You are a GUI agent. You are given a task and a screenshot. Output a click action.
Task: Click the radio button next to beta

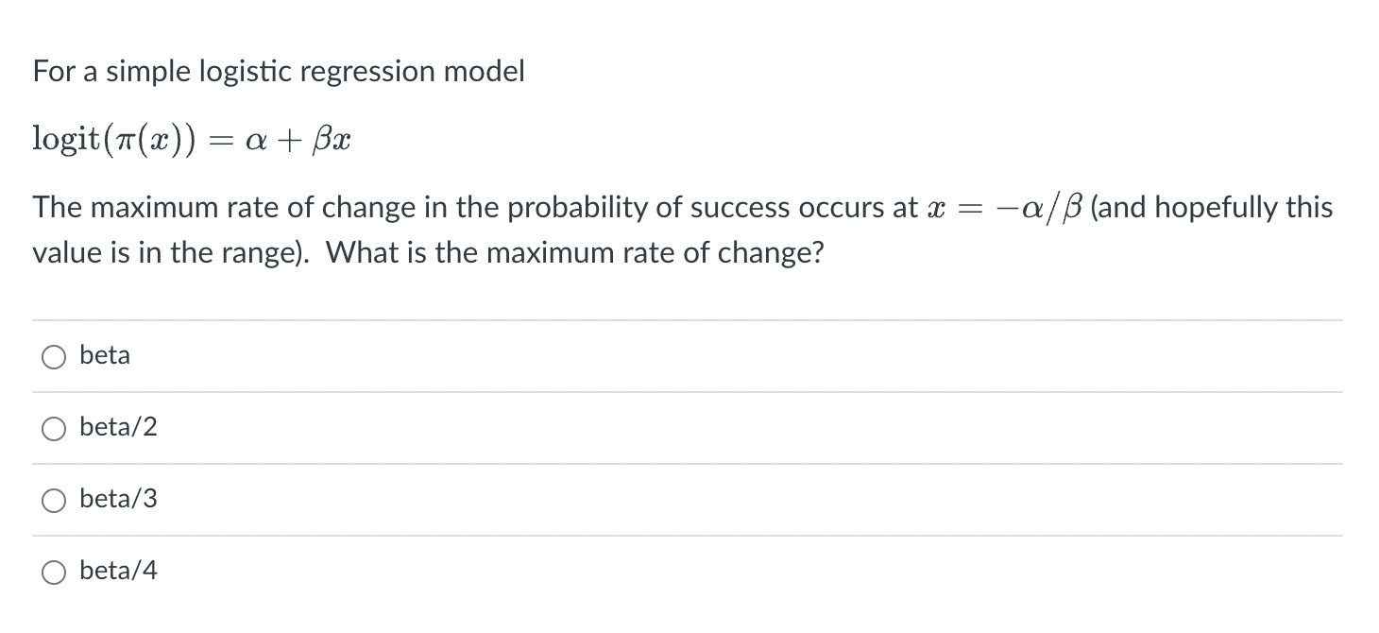pos(54,356)
